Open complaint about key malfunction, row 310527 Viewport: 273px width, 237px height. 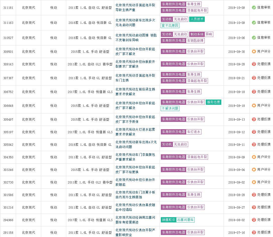pos(136,37)
